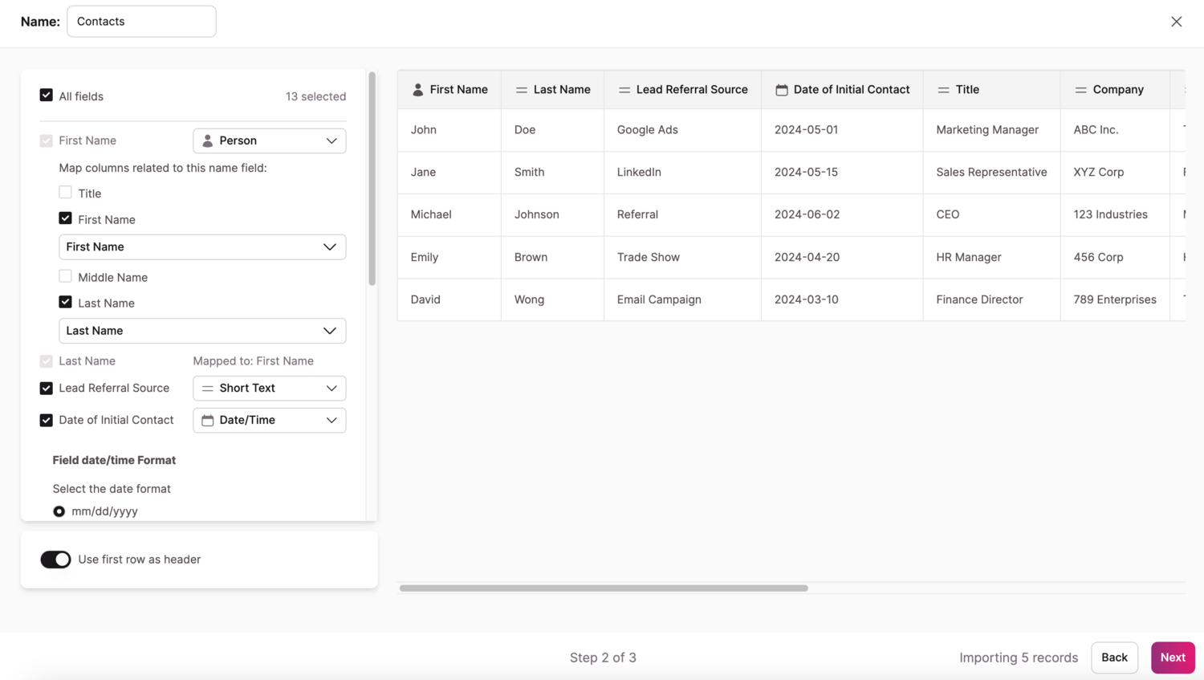Select the mm/dd/yyyy date format option
The height and width of the screenshot is (680, 1204).
click(x=59, y=511)
